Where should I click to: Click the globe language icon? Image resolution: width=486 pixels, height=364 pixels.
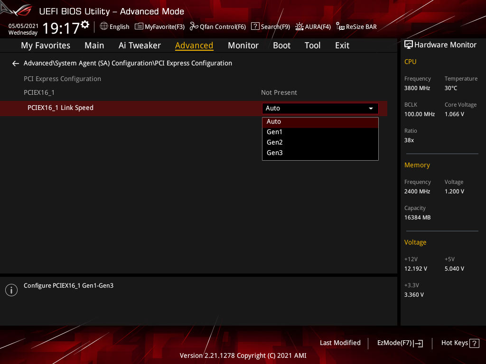[x=104, y=27]
